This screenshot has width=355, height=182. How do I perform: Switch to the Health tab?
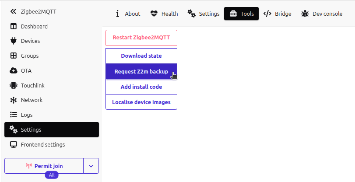(x=164, y=14)
